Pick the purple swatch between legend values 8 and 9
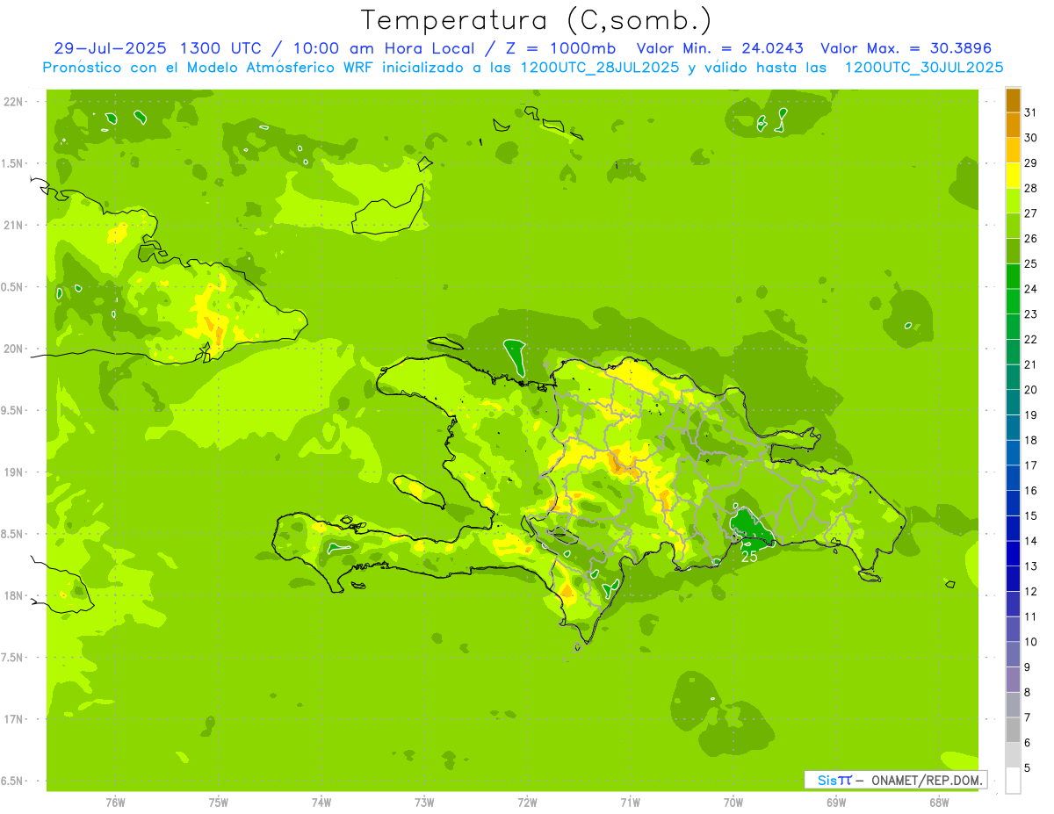Screen dimensions: 1054x814 tap(1013, 679)
